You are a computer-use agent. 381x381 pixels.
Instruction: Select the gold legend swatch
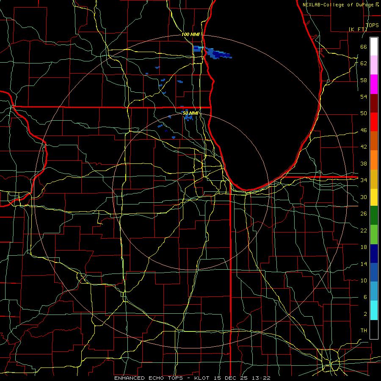(374, 179)
